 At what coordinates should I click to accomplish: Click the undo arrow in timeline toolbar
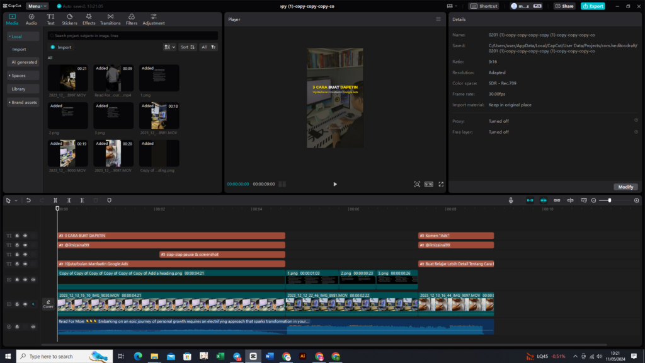(28, 200)
